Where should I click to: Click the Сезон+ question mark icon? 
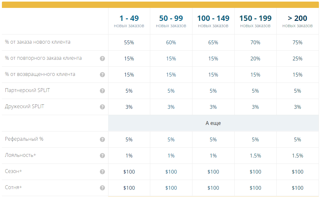click(102, 172)
